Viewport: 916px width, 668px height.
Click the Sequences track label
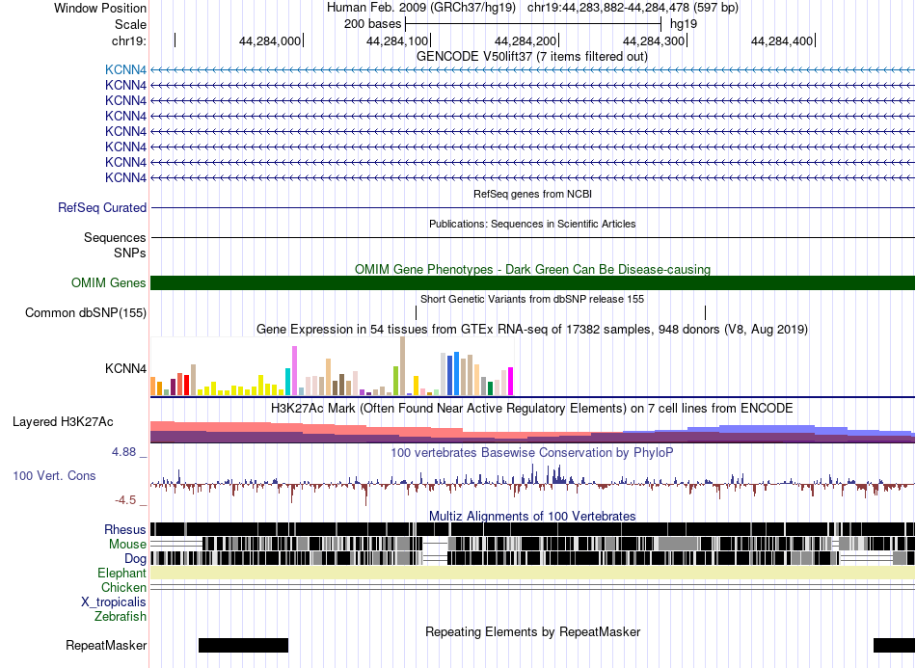[x=115, y=238]
